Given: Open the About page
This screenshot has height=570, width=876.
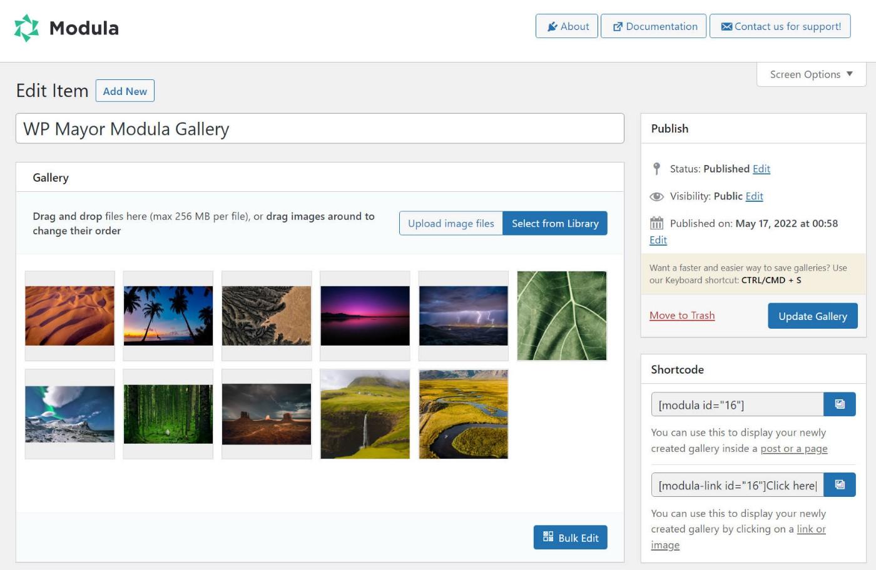Looking at the screenshot, I should pos(567,26).
